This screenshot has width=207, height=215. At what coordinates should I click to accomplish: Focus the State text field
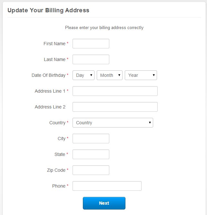[x=91, y=154]
